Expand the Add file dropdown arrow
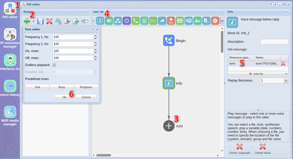Viewport: 293px width, 159px height. pyautogui.click(x=286, y=74)
